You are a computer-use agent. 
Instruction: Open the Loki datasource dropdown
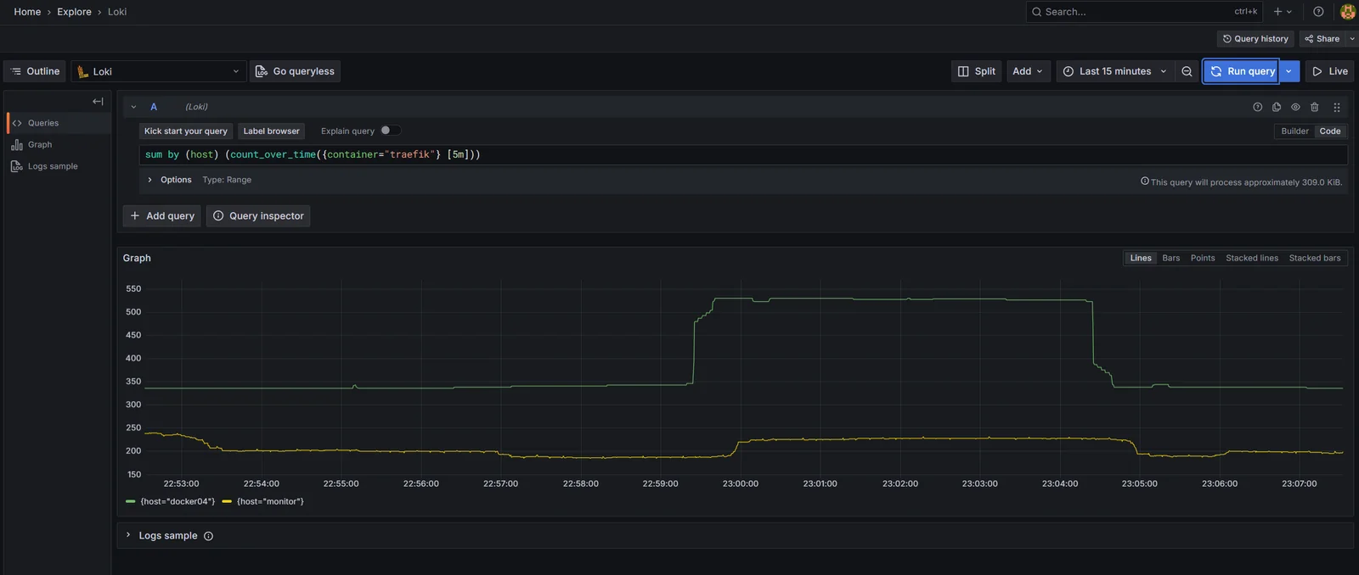[x=159, y=71]
